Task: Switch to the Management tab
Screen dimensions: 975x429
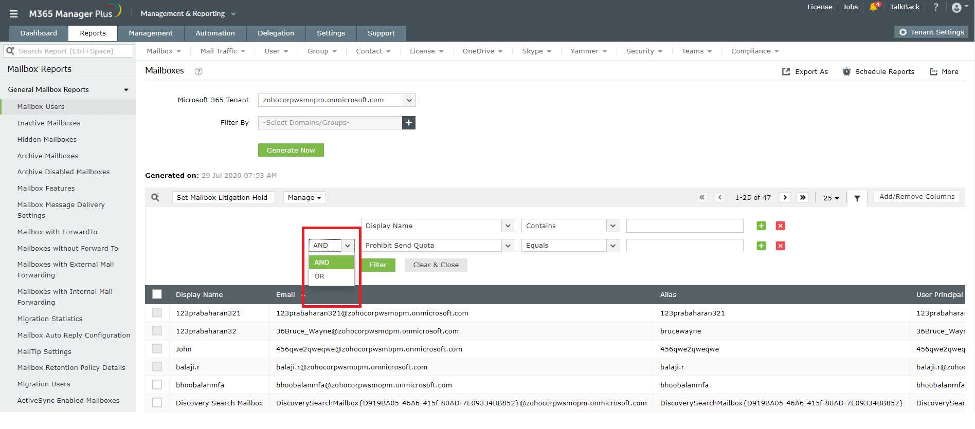Action: click(151, 33)
